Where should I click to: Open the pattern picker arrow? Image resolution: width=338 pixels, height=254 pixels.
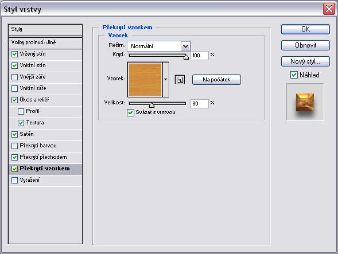[x=165, y=80]
